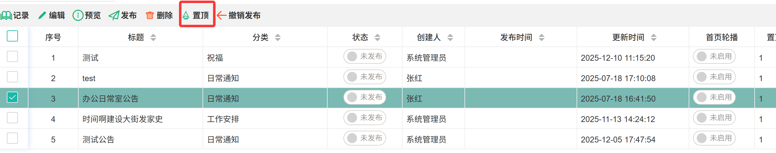Click the 预览 info icon
Viewport: 776px width, 153px height.
point(78,15)
